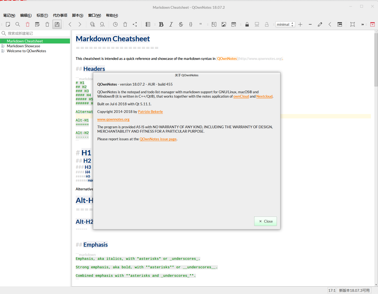Click the insert link document icon
This screenshot has height=294, width=378.
click(214, 24)
